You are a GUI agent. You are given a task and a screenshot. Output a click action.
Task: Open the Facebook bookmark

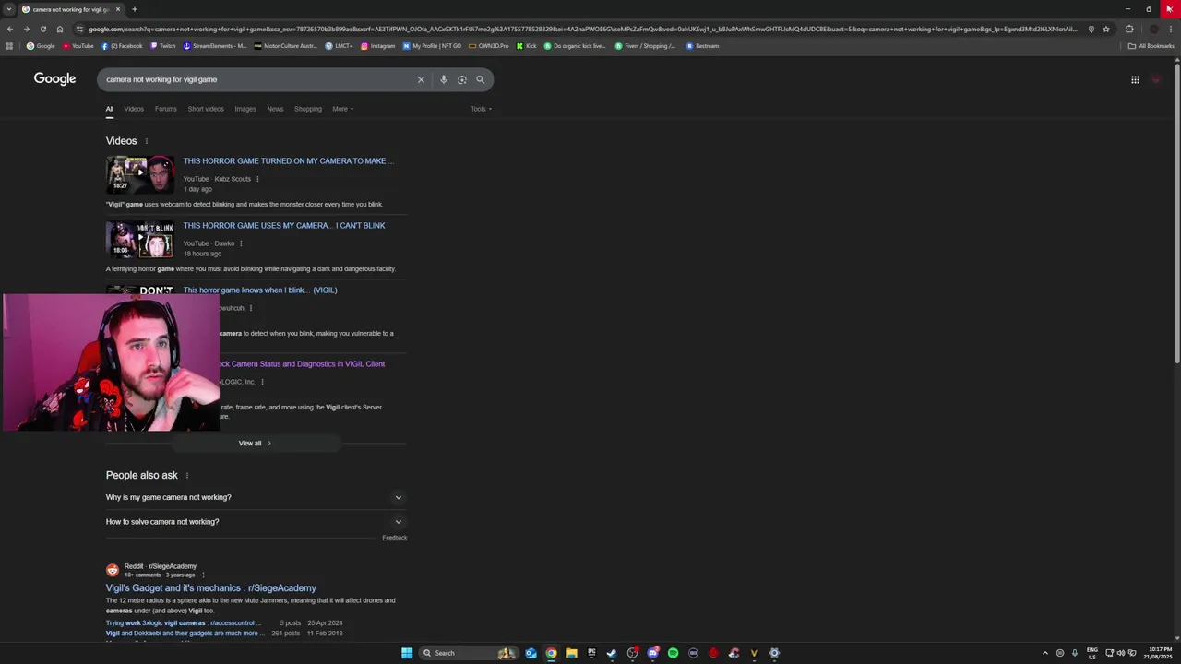coord(122,45)
